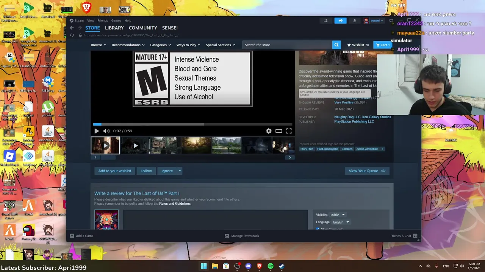Select Grand Theft Auto V desktop icon
Screen dimensions: 485x272
(x=9, y=210)
